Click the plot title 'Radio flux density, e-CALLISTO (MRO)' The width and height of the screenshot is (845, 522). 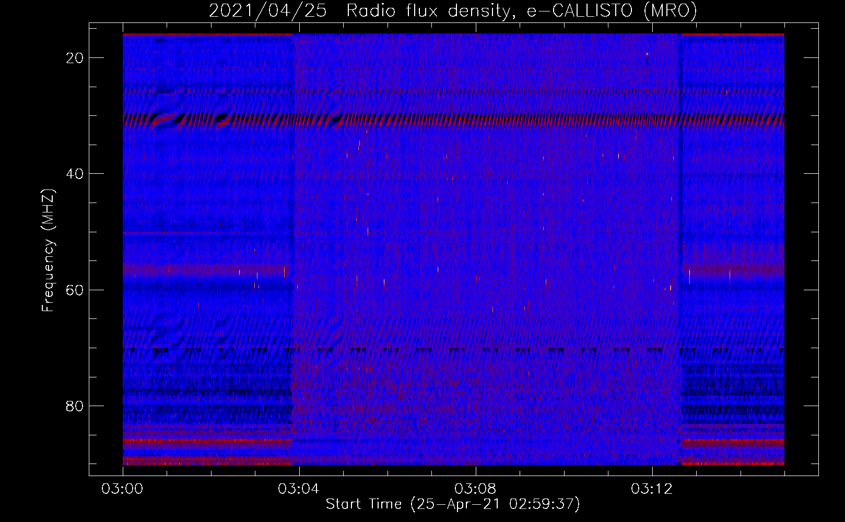coord(522,11)
